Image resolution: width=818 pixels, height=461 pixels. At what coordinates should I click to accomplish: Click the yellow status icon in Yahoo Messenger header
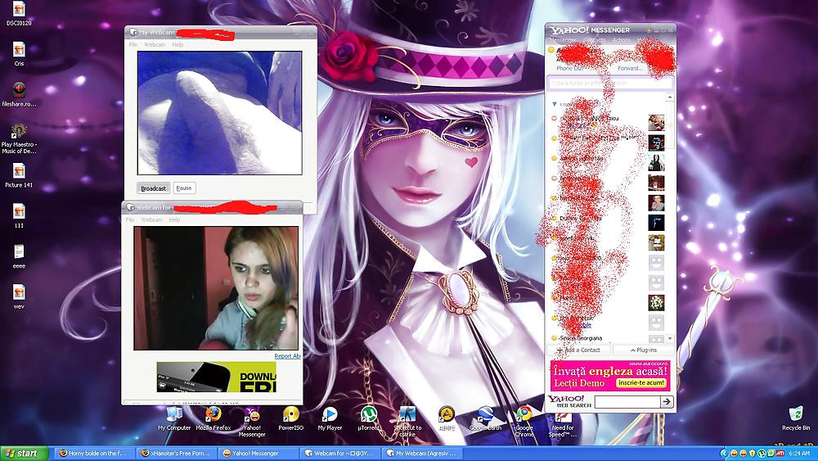[551, 50]
